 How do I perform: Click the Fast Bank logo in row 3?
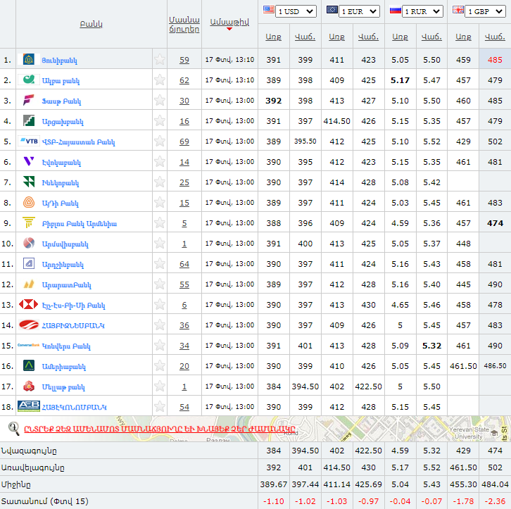29,101
